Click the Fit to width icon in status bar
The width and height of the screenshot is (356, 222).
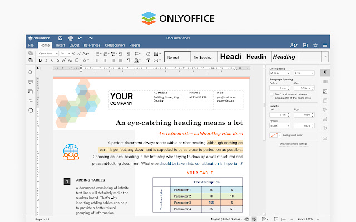point(284,219)
